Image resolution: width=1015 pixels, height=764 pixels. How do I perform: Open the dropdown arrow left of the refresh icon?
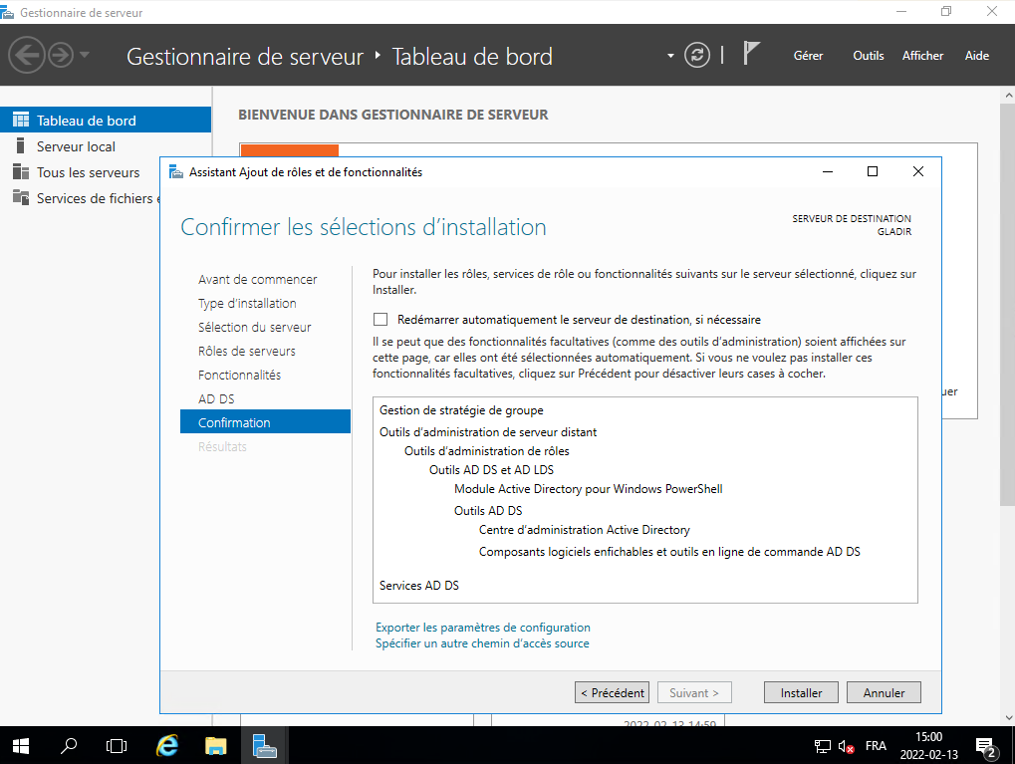(670, 56)
